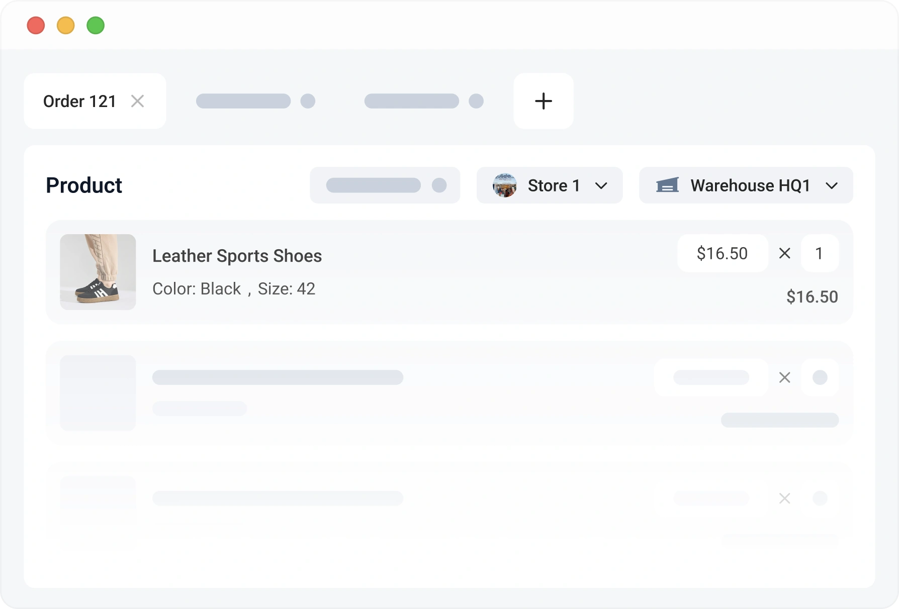Select the second placeholder order tab

[255, 101]
